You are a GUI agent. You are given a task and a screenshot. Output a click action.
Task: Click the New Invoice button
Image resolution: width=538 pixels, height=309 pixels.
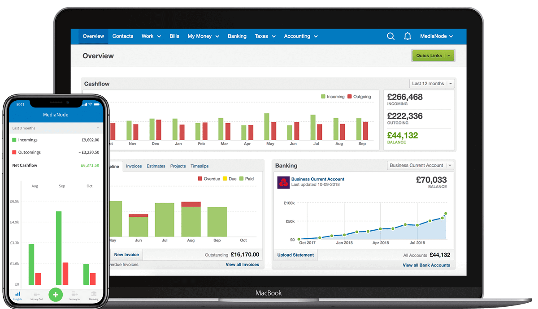click(126, 254)
